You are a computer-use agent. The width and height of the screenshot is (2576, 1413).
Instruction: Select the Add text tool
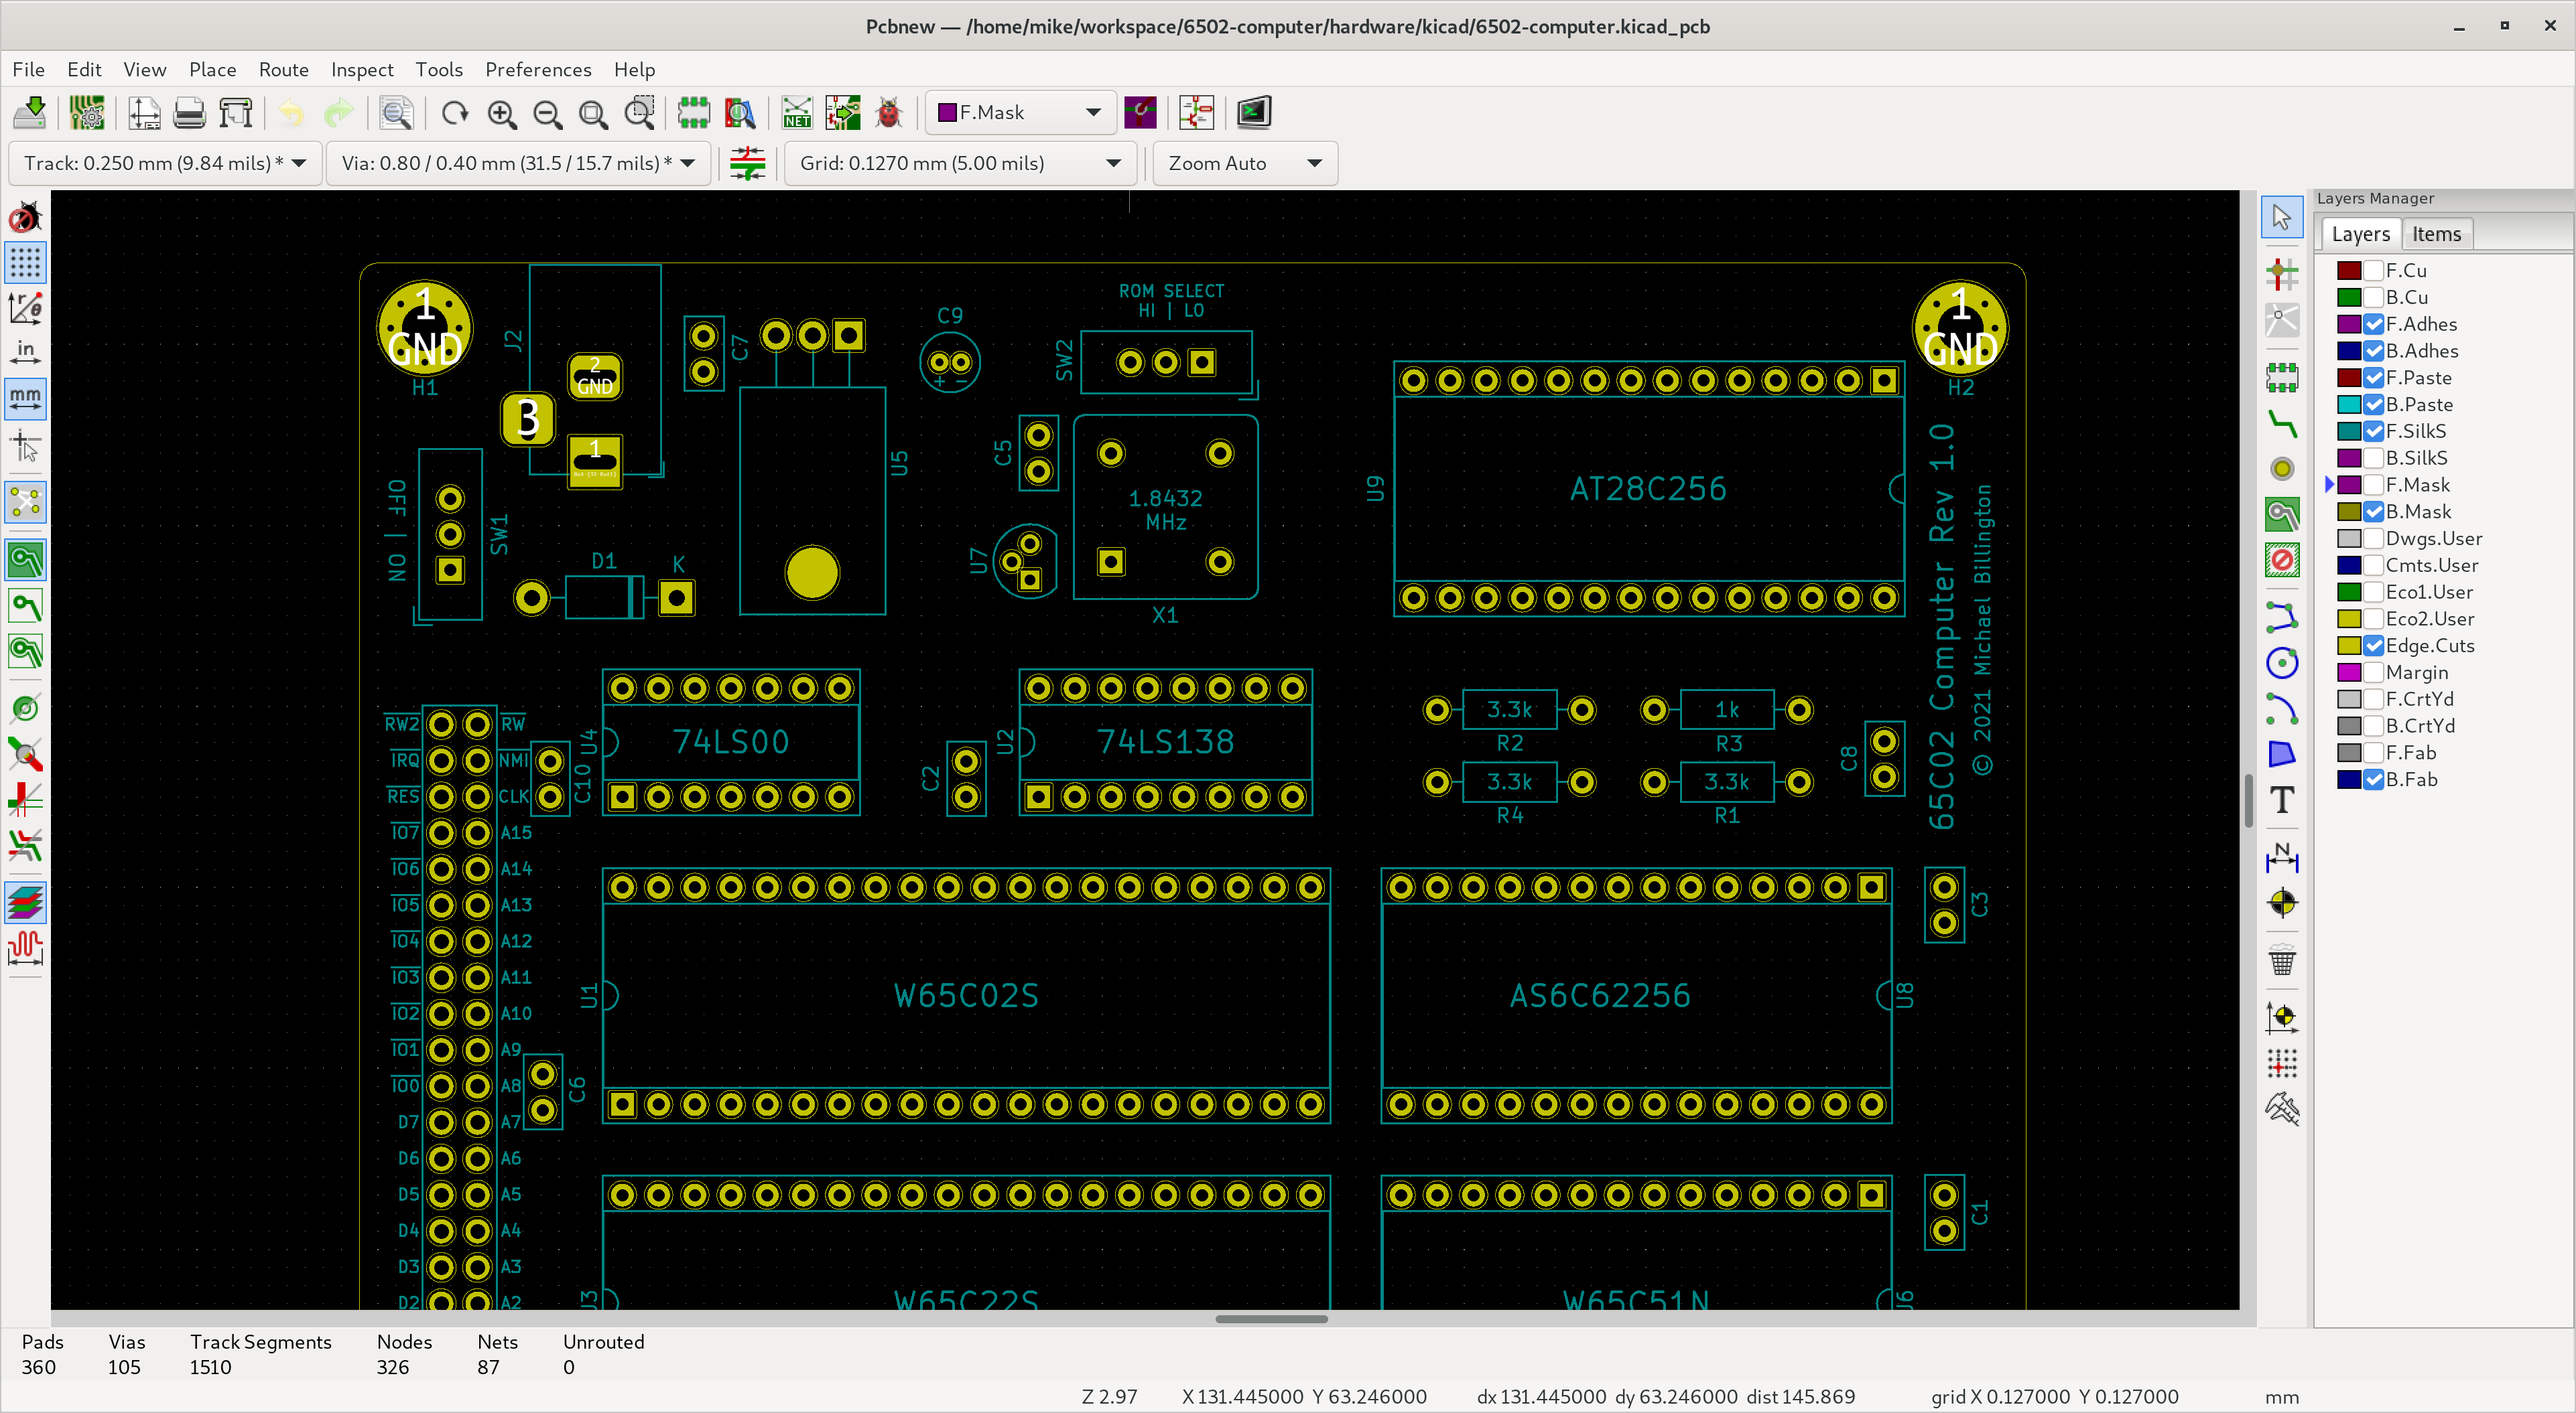click(2282, 800)
